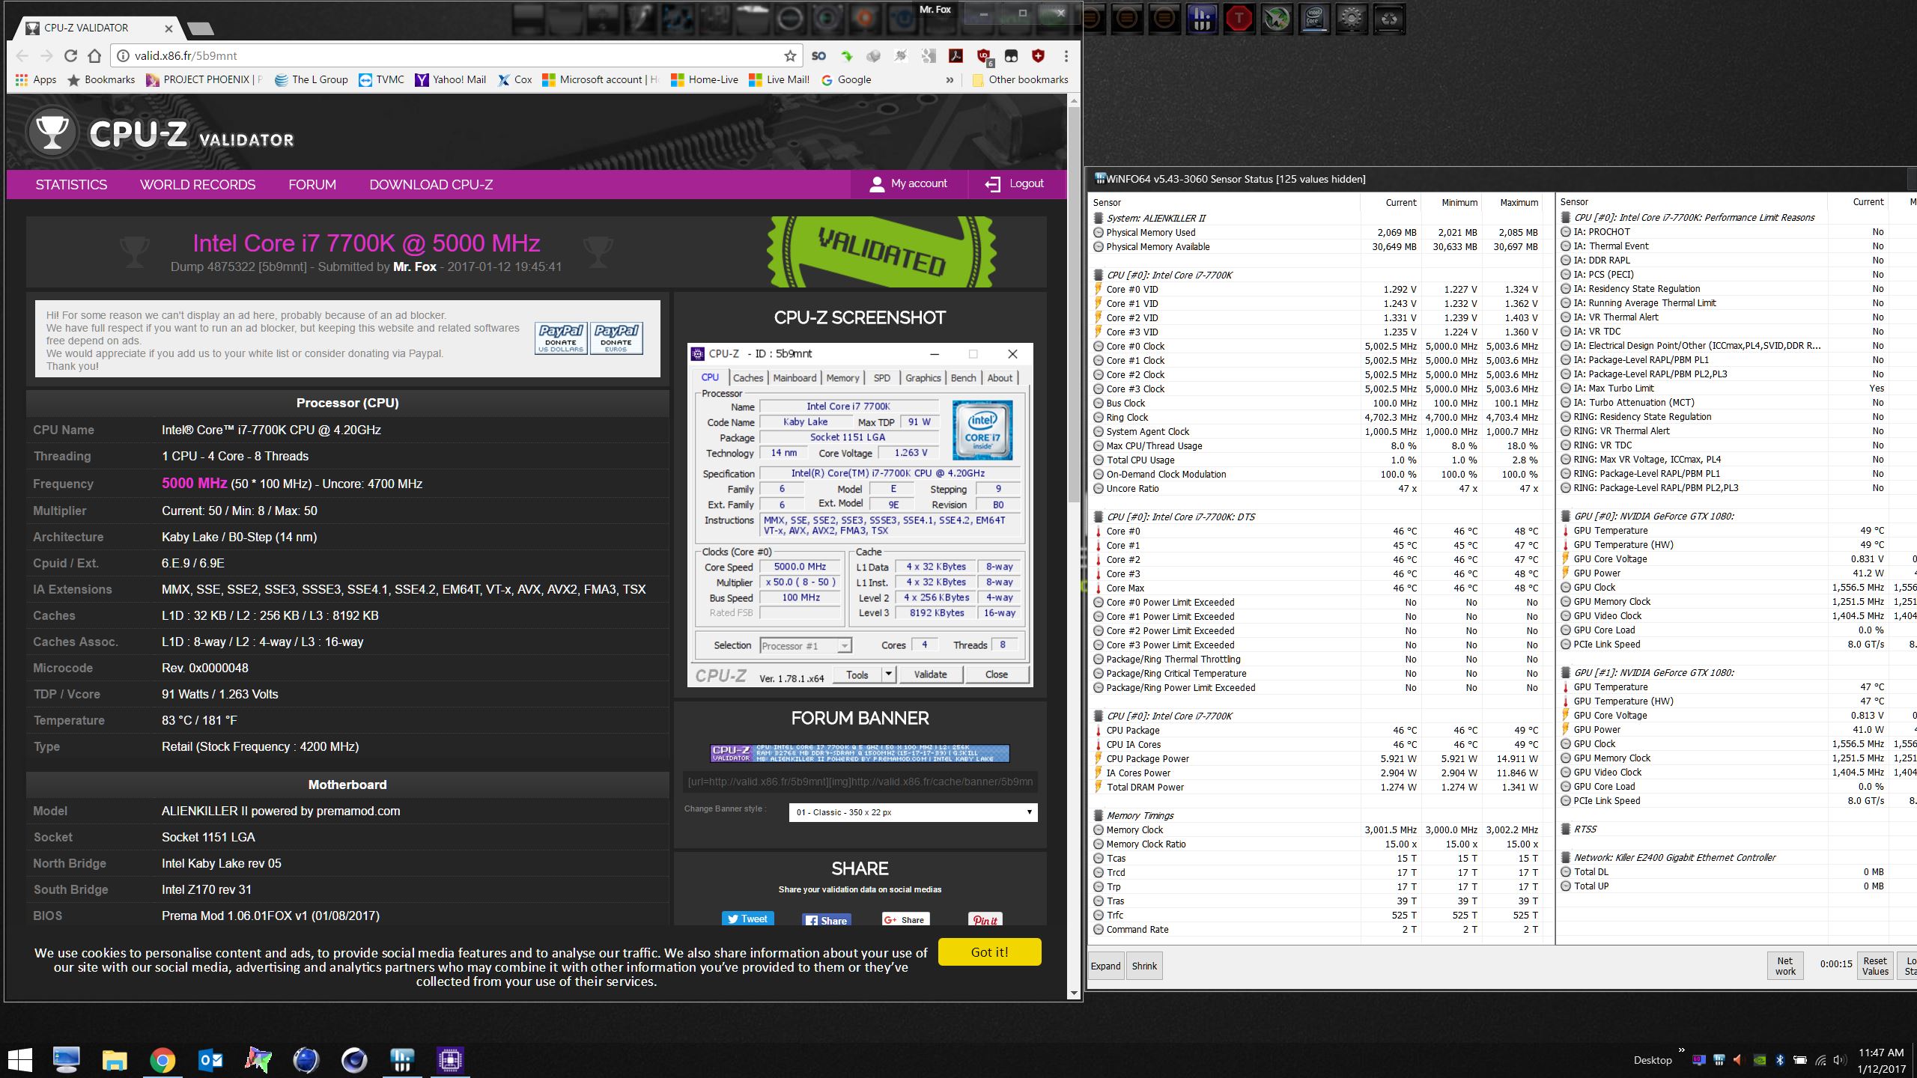The image size is (1917, 1078).
Task: Switch to CPU-Z purple chip taskbar icon
Action: [450, 1059]
